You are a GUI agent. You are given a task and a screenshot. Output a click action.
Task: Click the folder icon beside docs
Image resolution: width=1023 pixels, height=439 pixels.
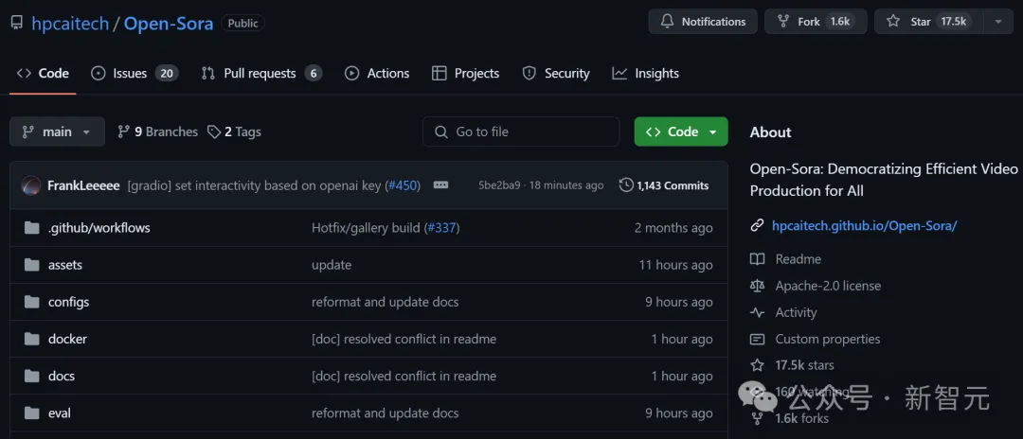[31, 377]
